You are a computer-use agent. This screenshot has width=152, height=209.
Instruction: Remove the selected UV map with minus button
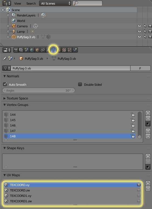(x=148, y=189)
